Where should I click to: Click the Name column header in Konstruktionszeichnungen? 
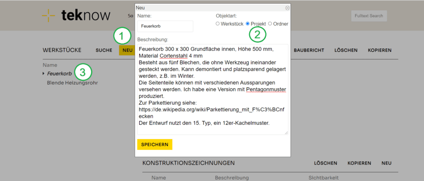pos(159,178)
